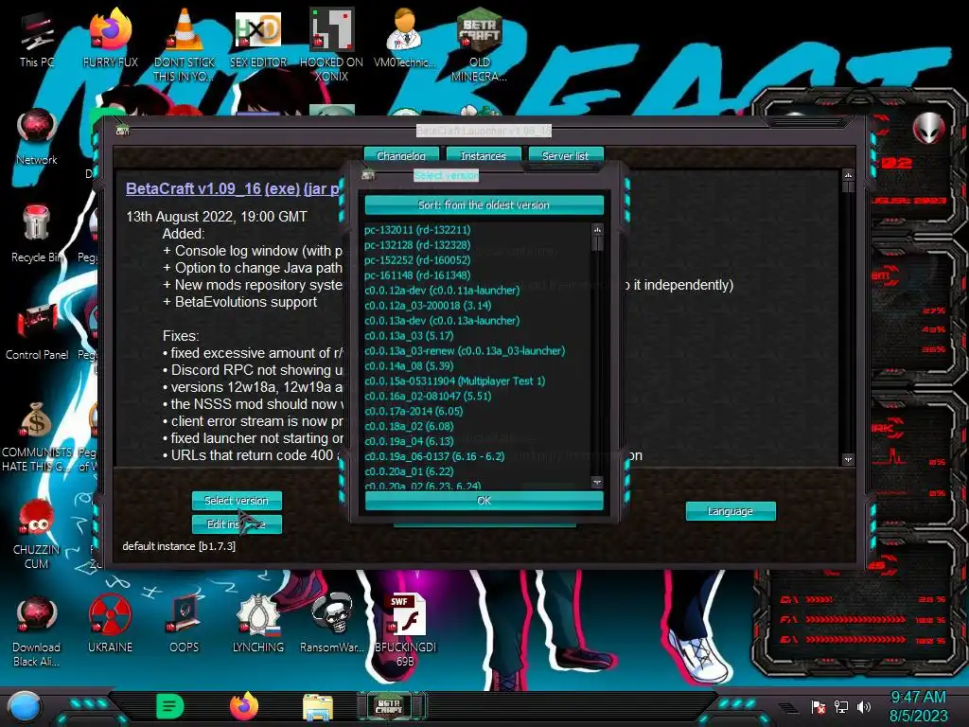Select version c0.0.19a_06-0137 (6.16 - 6.2)
The height and width of the screenshot is (727, 969).
(434, 456)
